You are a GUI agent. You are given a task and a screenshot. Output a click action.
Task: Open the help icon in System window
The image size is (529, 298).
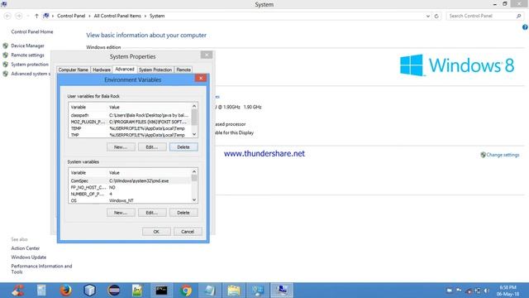coord(525,27)
